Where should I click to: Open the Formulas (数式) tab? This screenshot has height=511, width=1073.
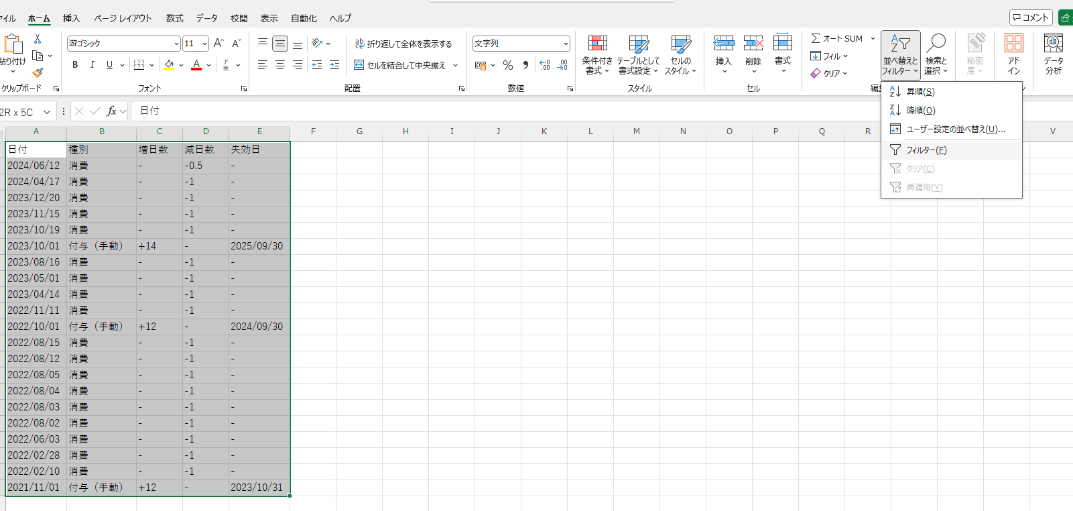[x=174, y=18]
